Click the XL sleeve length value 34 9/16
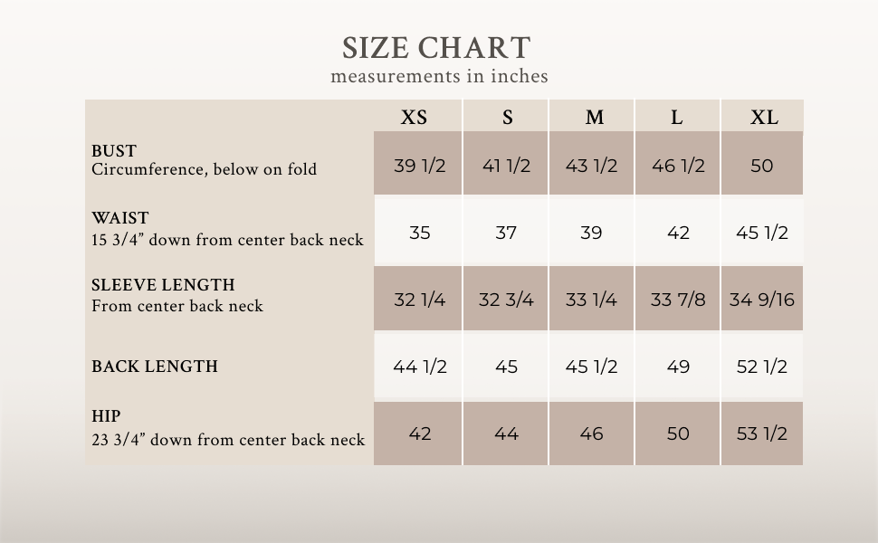 762,300
